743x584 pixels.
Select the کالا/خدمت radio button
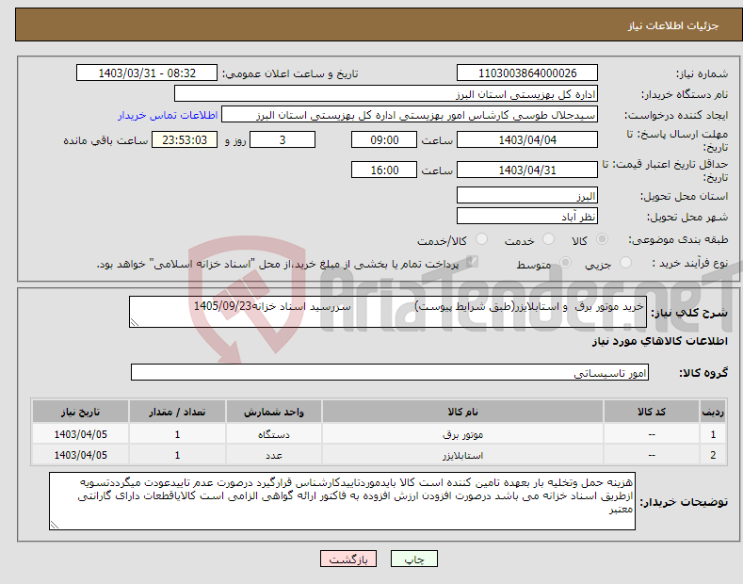(x=481, y=239)
